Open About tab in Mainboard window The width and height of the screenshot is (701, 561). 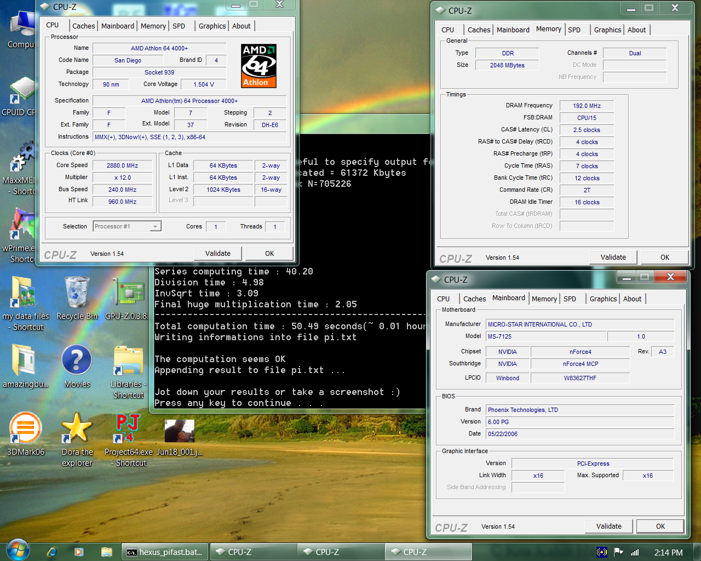pos(633,299)
